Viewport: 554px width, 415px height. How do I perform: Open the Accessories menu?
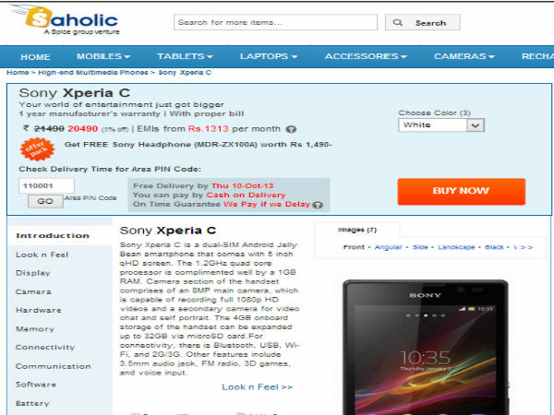tap(366, 56)
